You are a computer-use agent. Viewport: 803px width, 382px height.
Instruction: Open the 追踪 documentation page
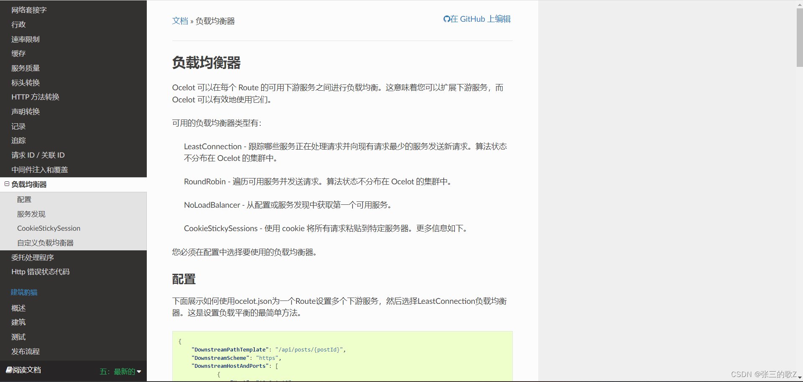(x=18, y=140)
